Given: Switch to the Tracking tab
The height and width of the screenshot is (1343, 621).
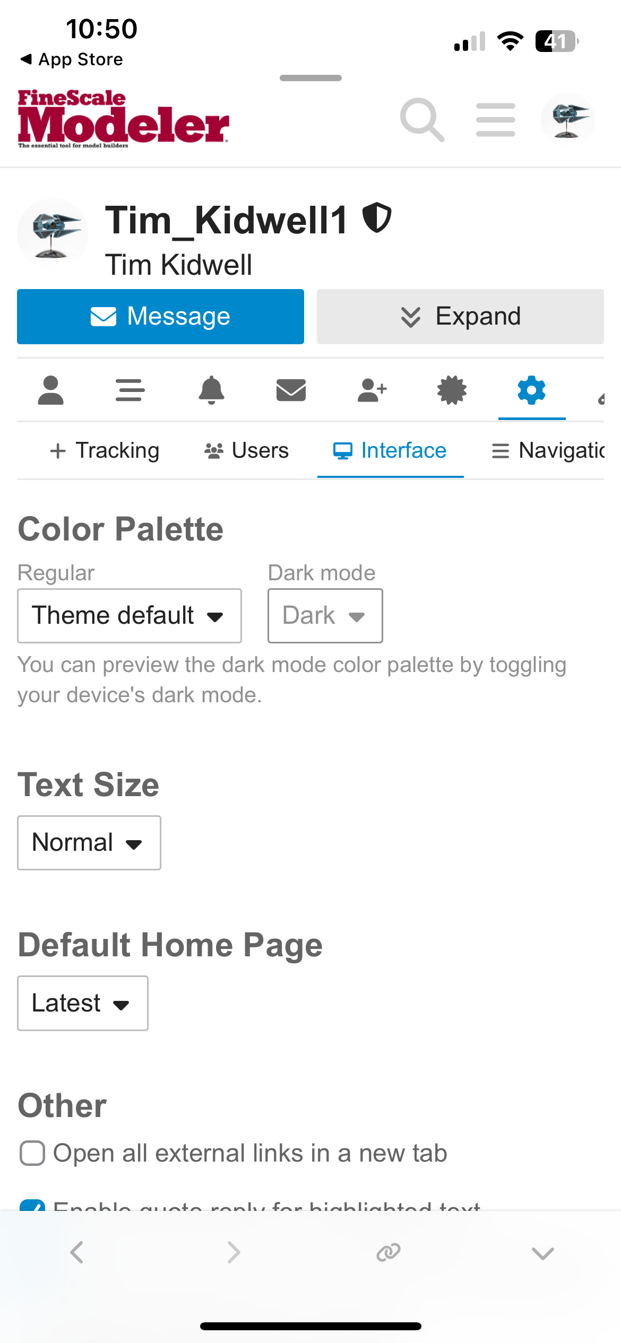Looking at the screenshot, I should pyautogui.click(x=105, y=451).
